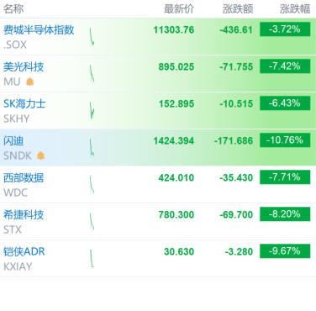316x311 pixels.
Task: Open the sparkline chart for 西部数据
Action: (92, 184)
